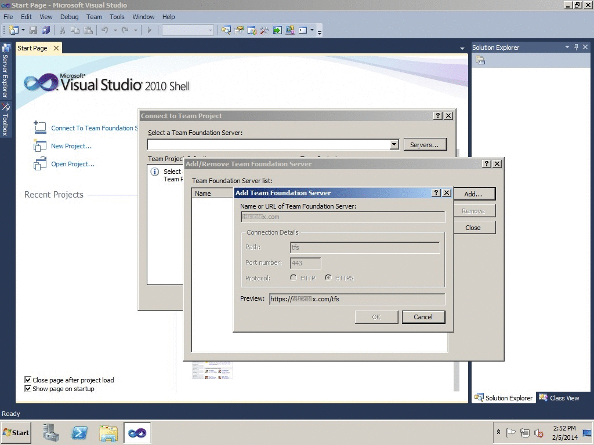Open the Tools menu
This screenshot has height=445, width=594.
(x=117, y=17)
